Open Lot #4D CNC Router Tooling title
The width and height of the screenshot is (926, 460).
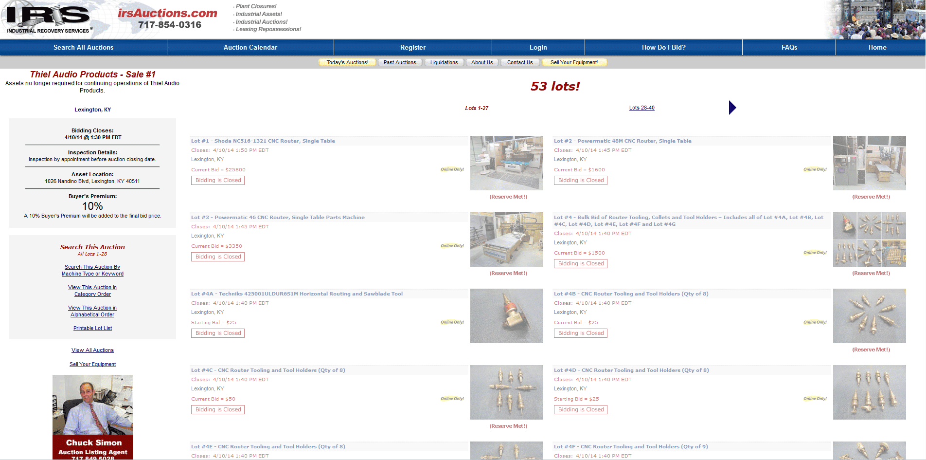click(x=631, y=370)
